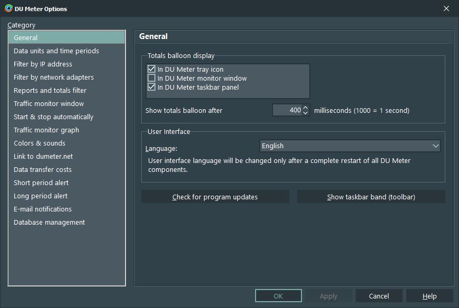Select 'Traffic monitor graph' category

click(x=67, y=130)
